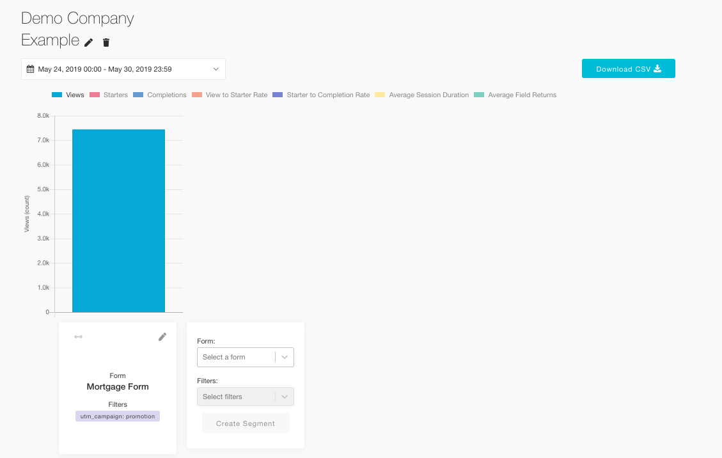The image size is (722, 458).
Task: Click the move handle on Mortgage Form card
Action: coord(78,337)
